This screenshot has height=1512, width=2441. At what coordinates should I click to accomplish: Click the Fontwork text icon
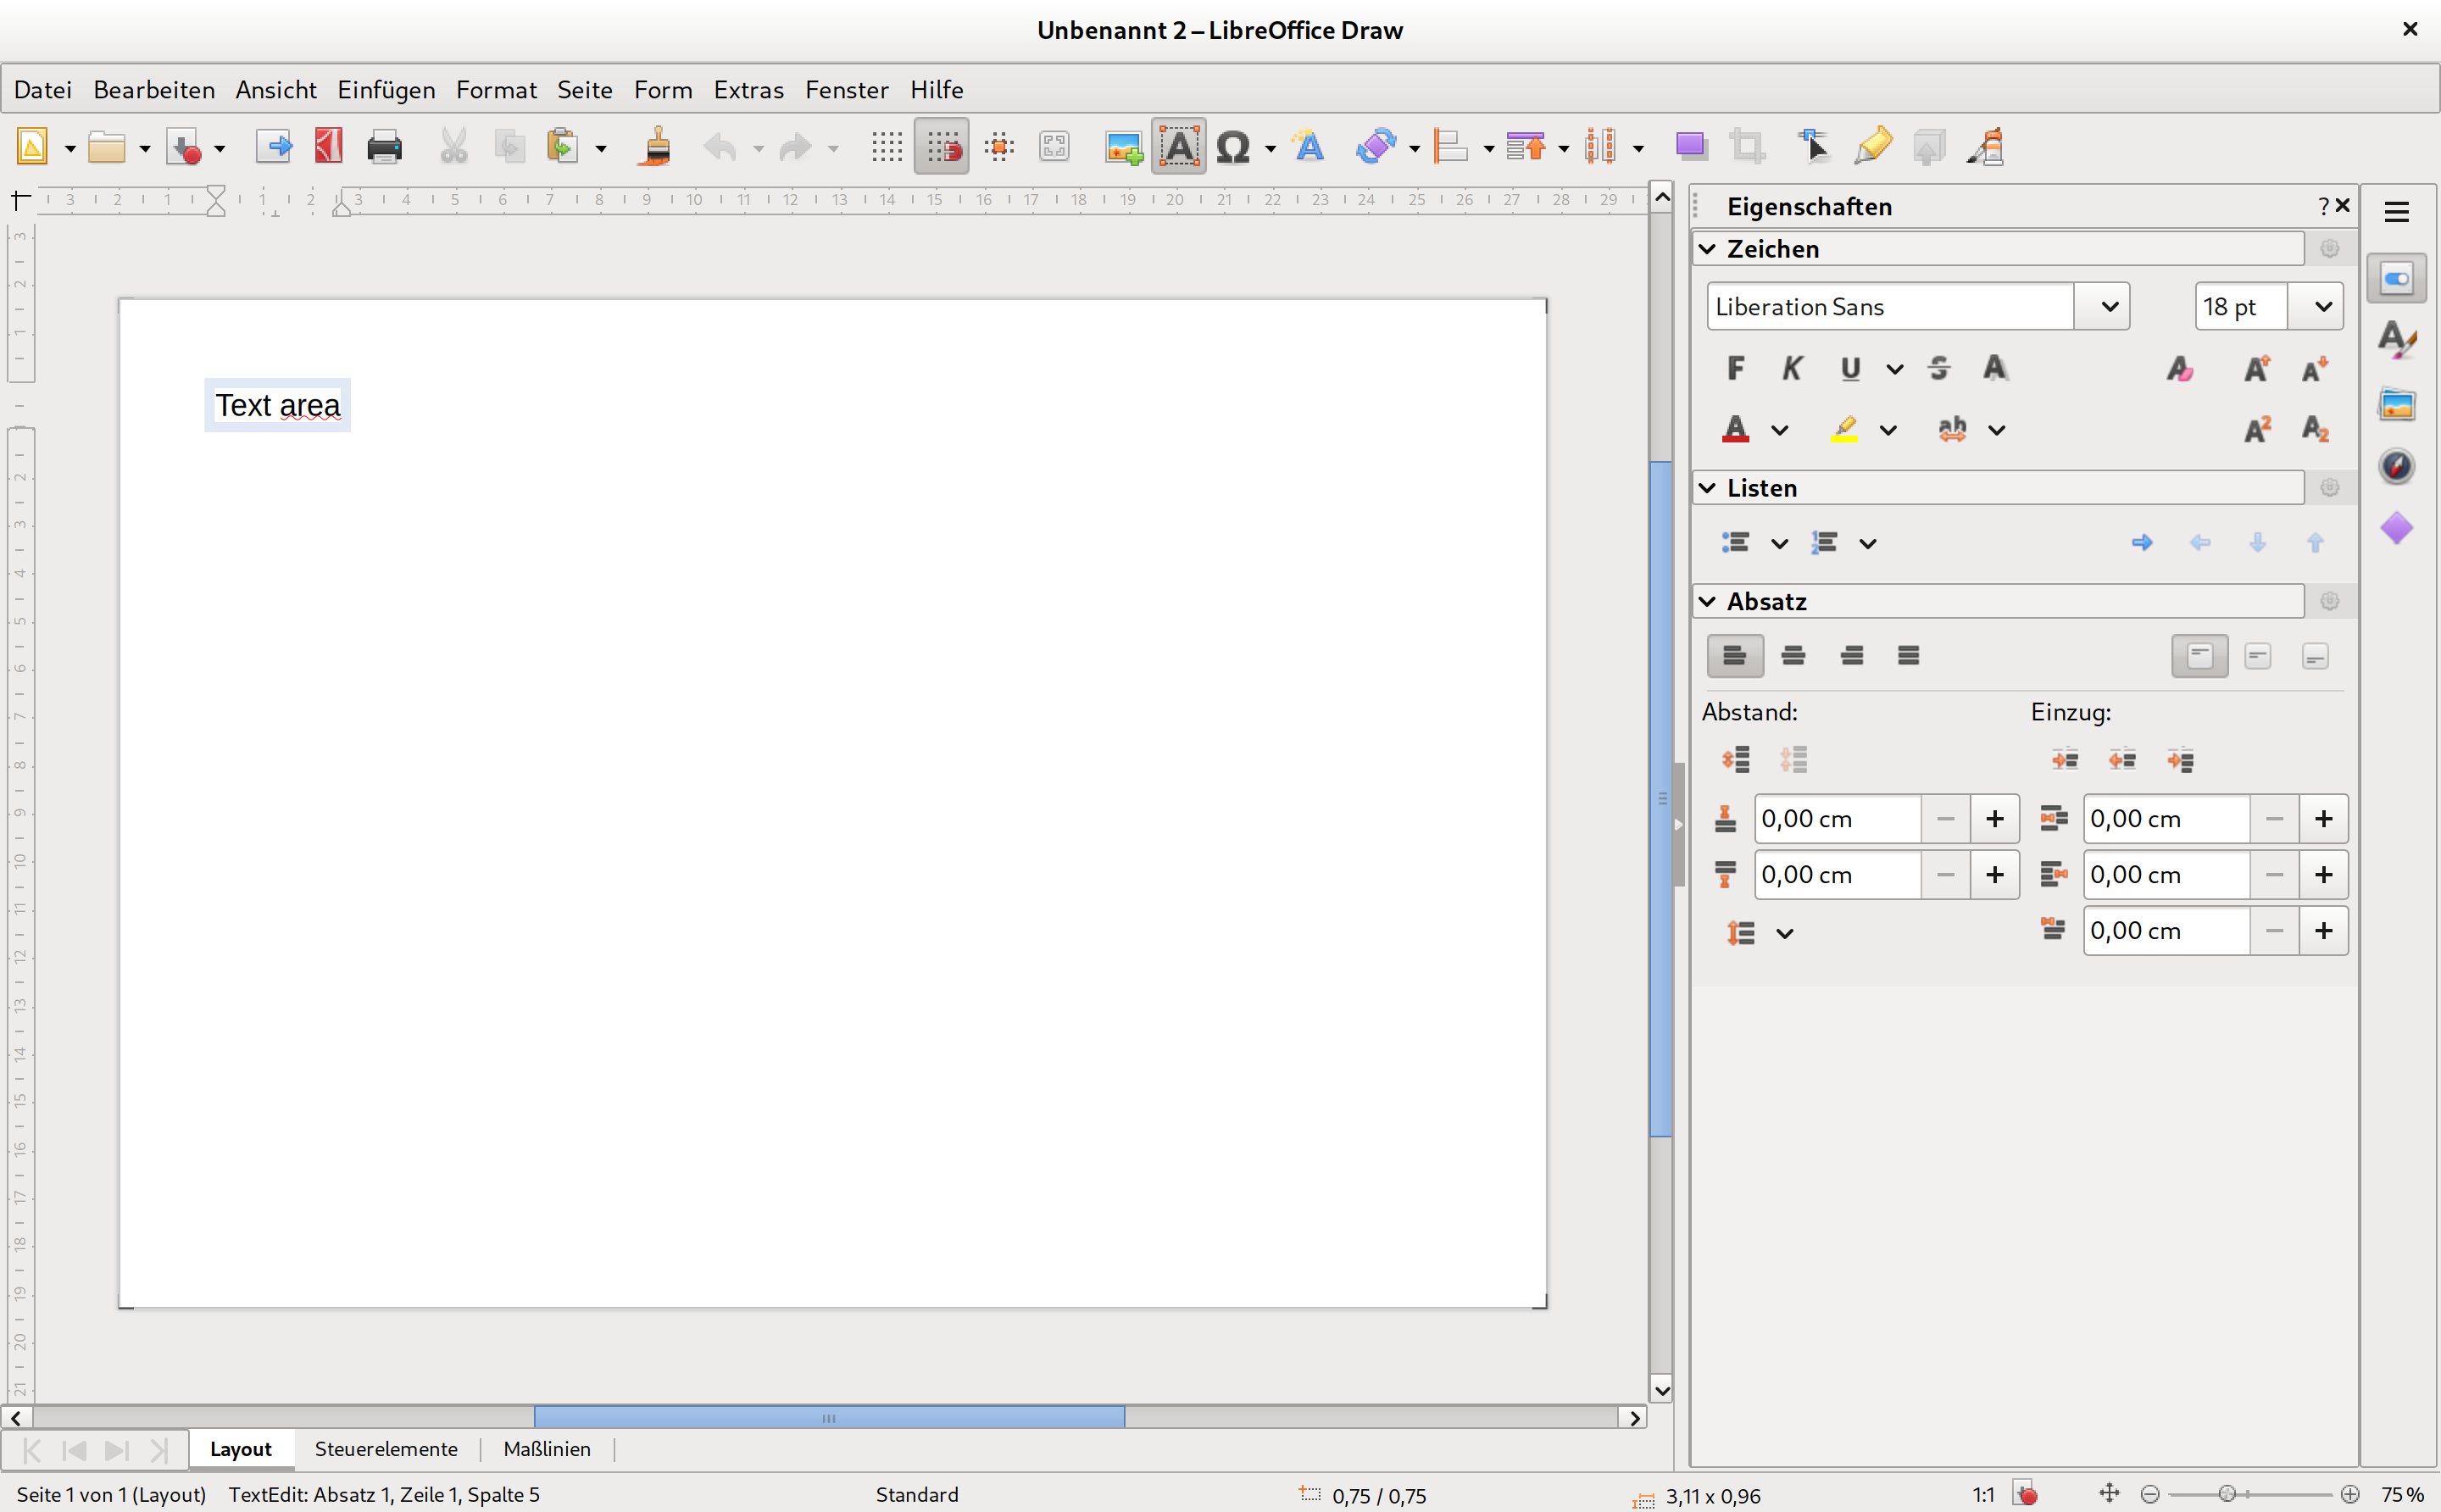pyautogui.click(x=1308, y=147)
